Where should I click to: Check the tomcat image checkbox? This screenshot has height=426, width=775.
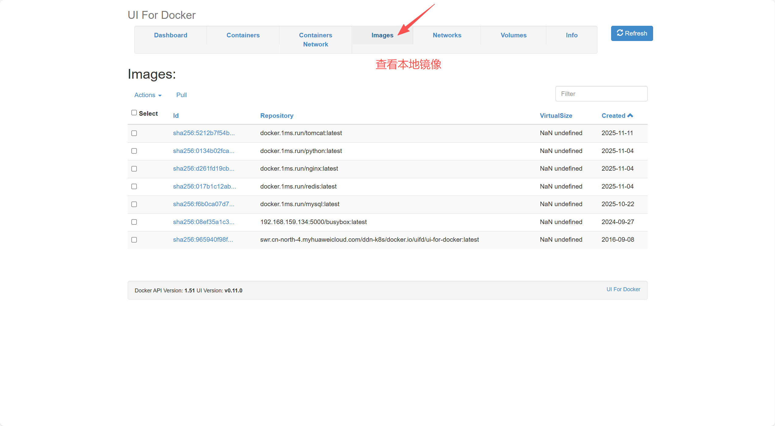click(134, 133)
